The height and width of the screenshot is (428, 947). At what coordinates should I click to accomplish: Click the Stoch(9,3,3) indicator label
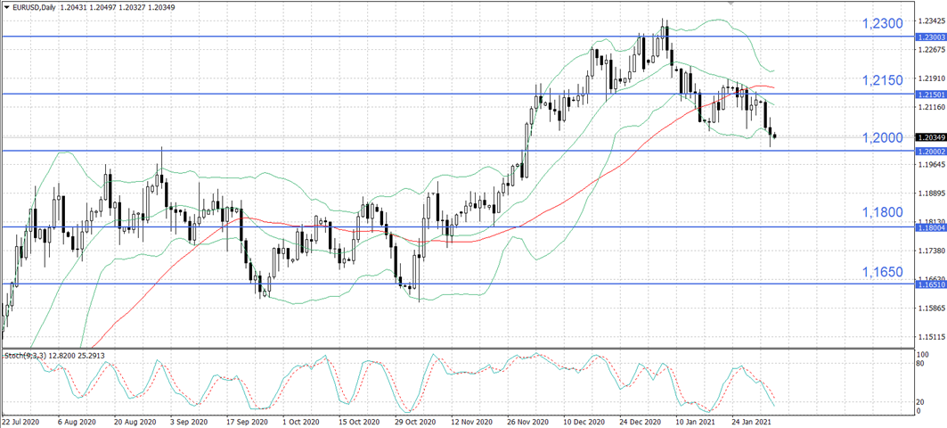click(23, 356)
